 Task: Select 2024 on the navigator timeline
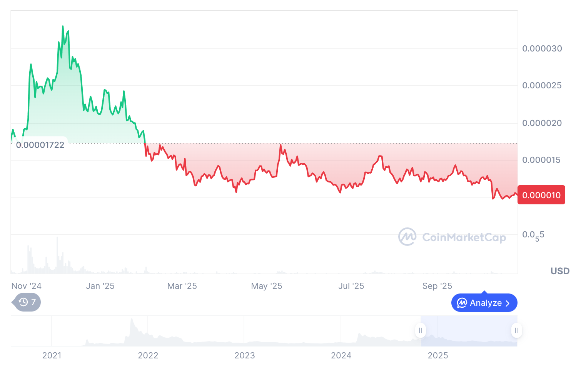pos(341,355)
